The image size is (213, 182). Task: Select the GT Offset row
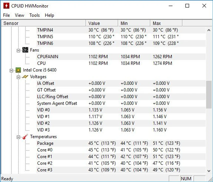pos(121,90)
